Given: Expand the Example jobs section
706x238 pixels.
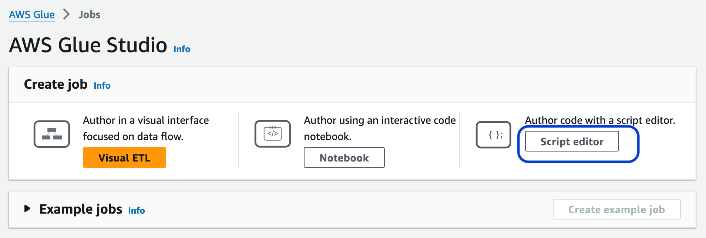Looking at the screenshot, I should click(x=27, y=209).
